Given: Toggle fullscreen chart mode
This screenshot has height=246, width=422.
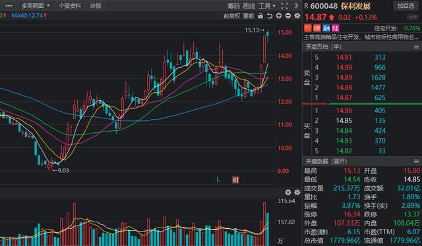Looking at the screenshot, I should (x=284, y=6).
